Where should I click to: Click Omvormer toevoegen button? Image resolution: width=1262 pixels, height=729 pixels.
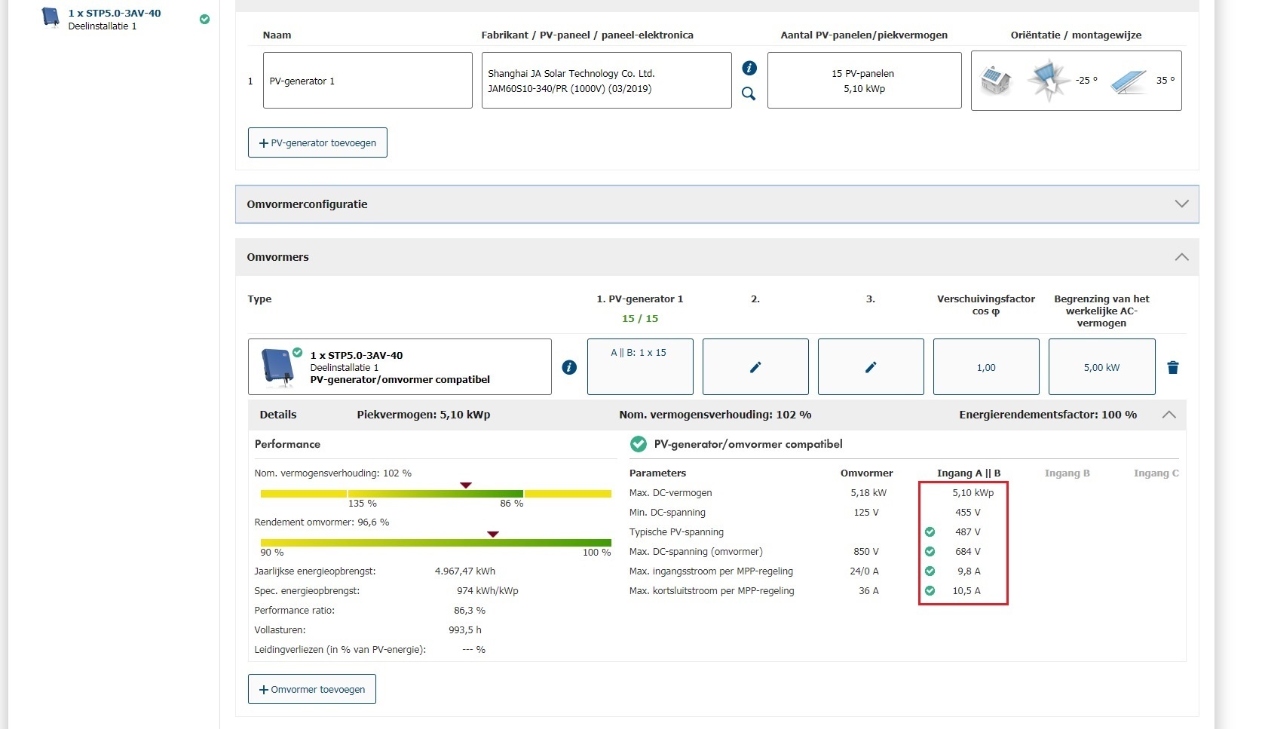pyautogui.click(x=312, y=689)
